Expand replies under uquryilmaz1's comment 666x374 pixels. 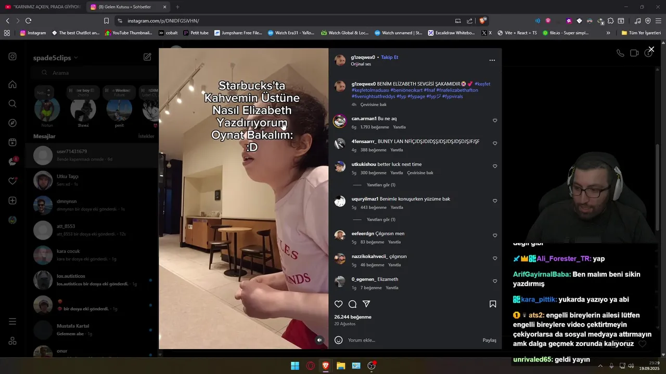point(381,219)
